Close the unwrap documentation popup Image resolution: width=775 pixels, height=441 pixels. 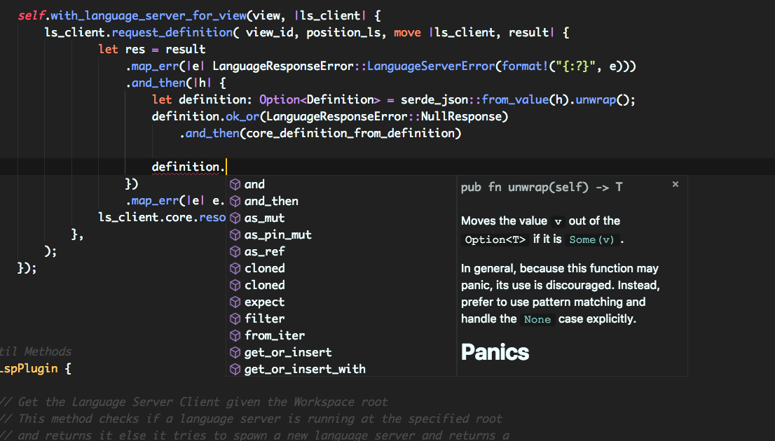[675, 183]
